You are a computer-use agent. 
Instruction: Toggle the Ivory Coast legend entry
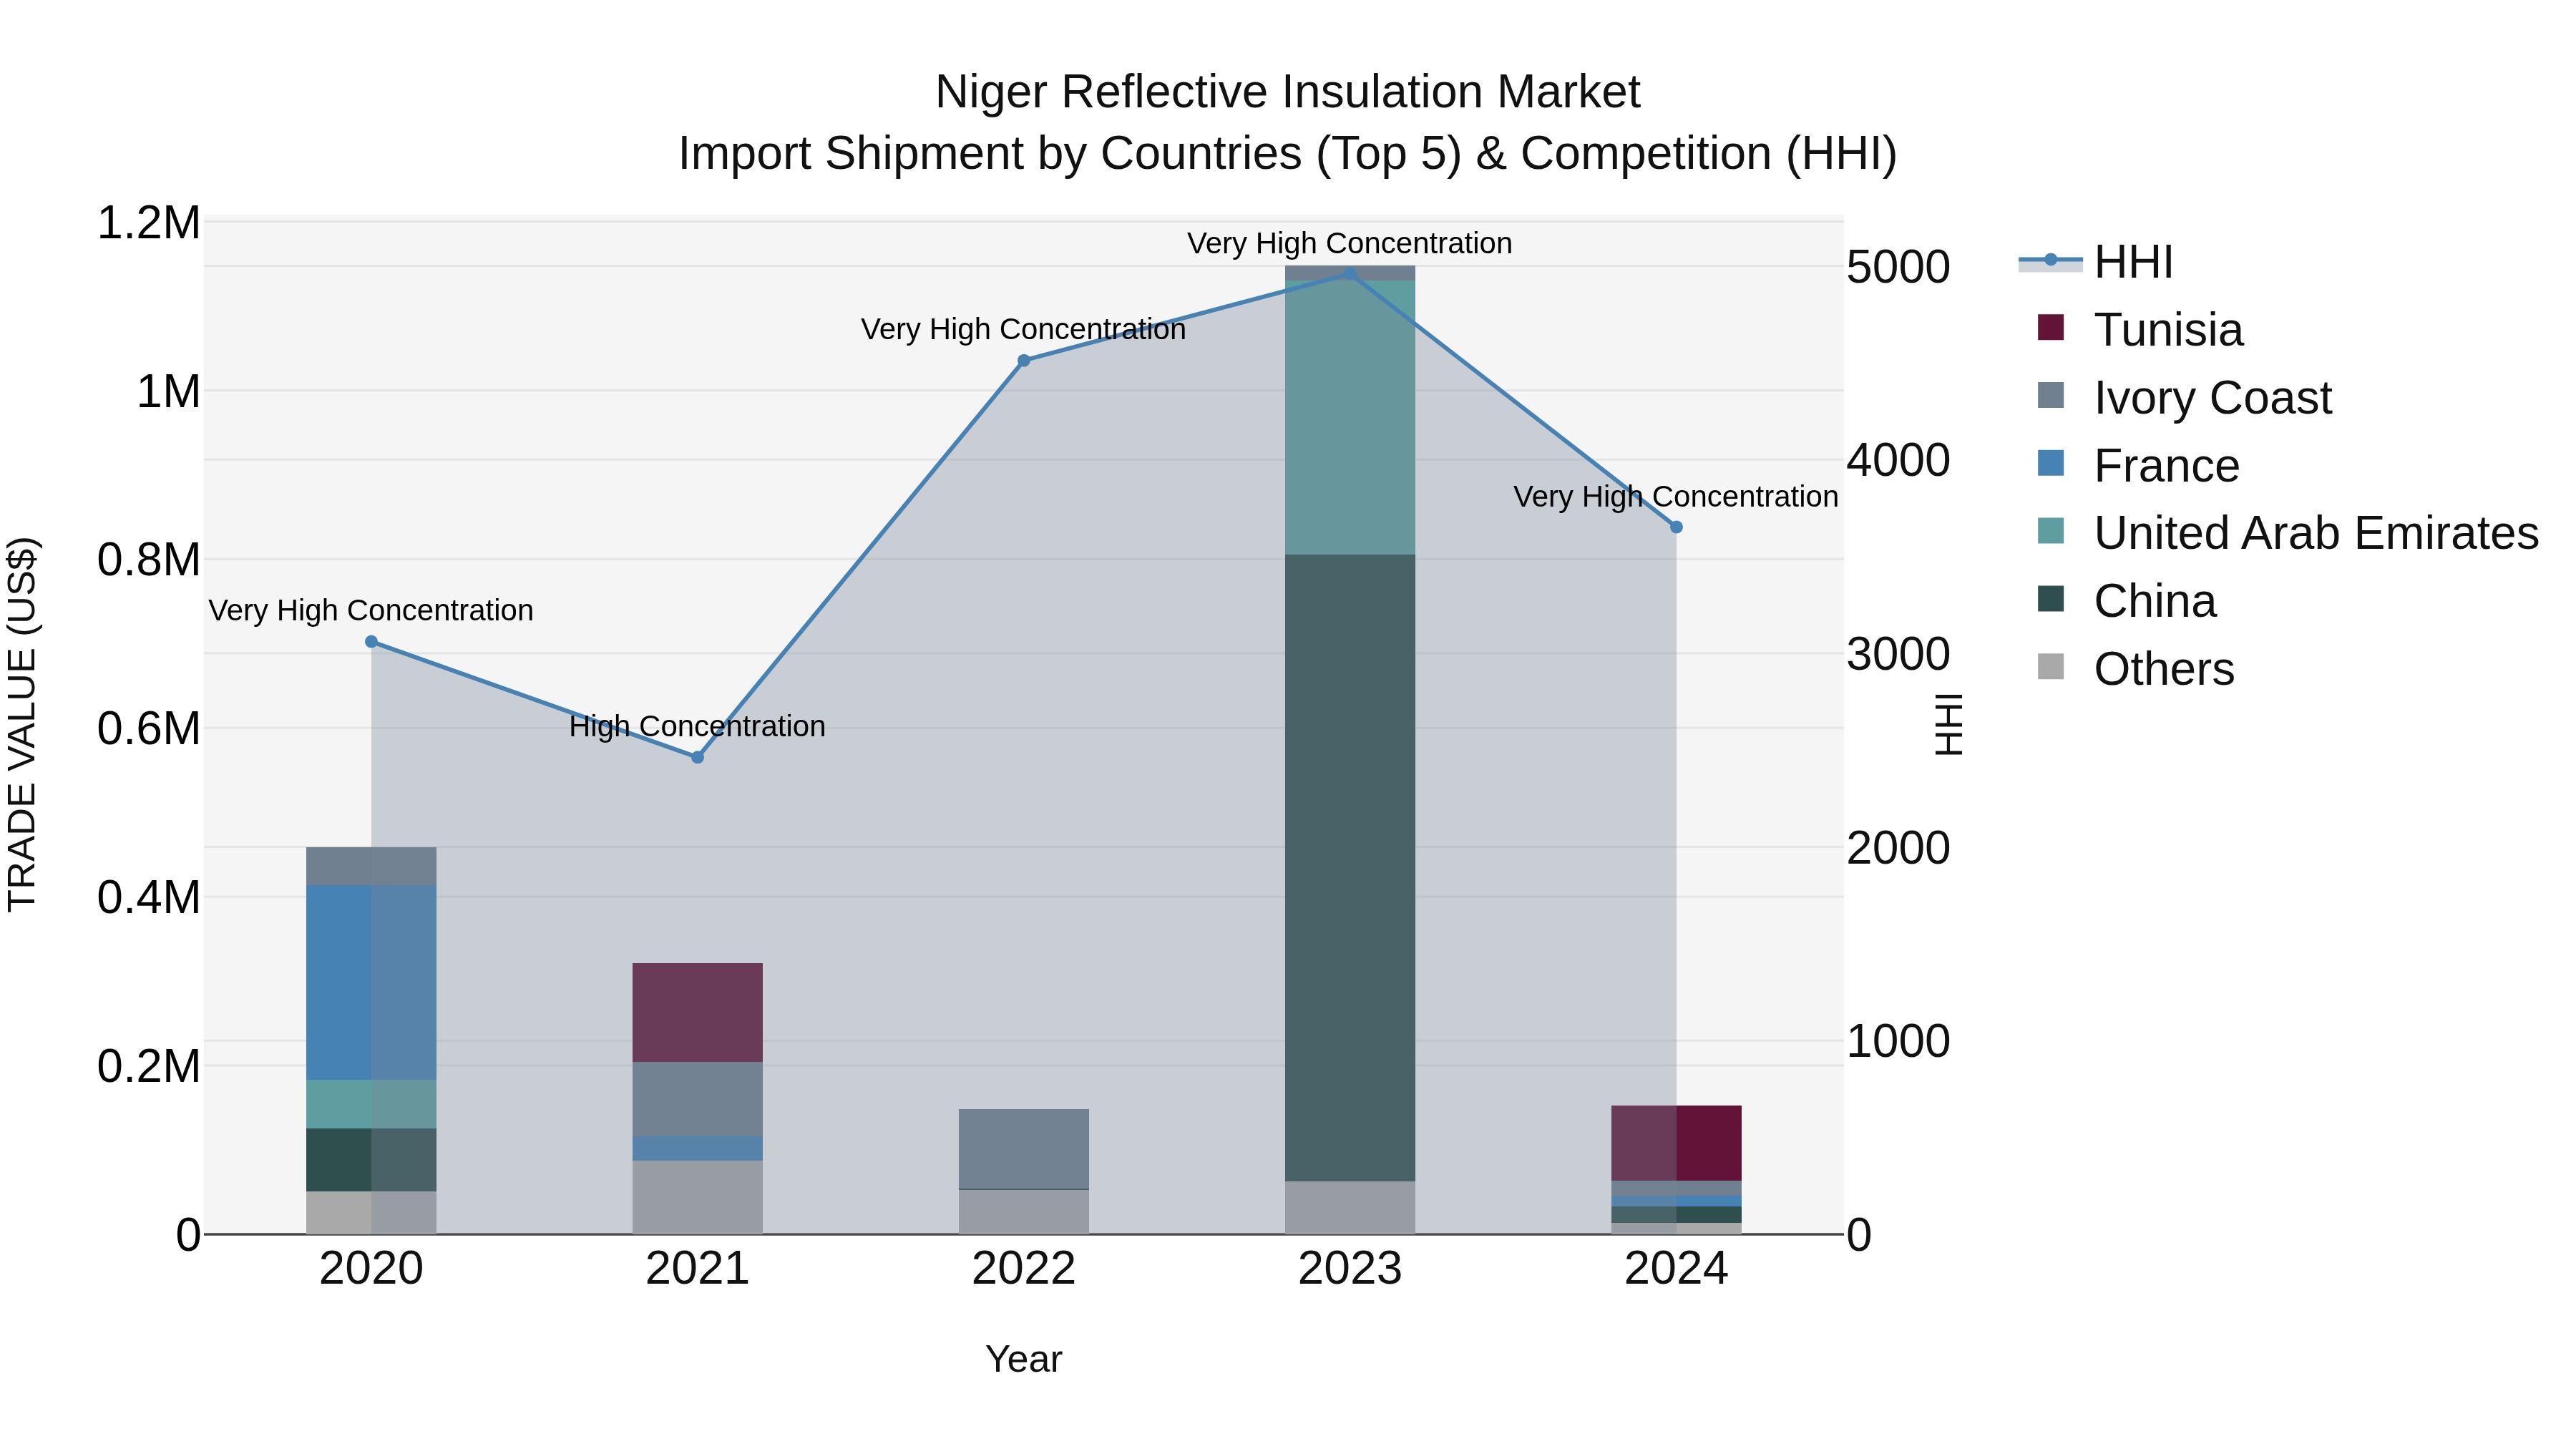[2184, 397]
